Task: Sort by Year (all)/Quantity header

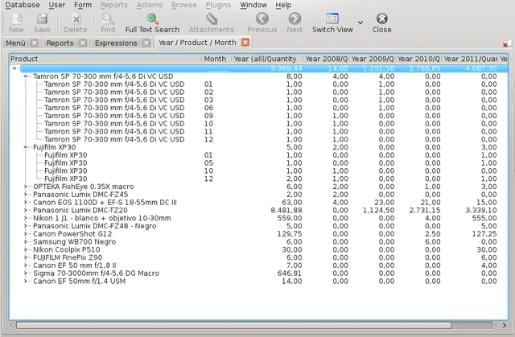Action: click(x=266, y=59)
